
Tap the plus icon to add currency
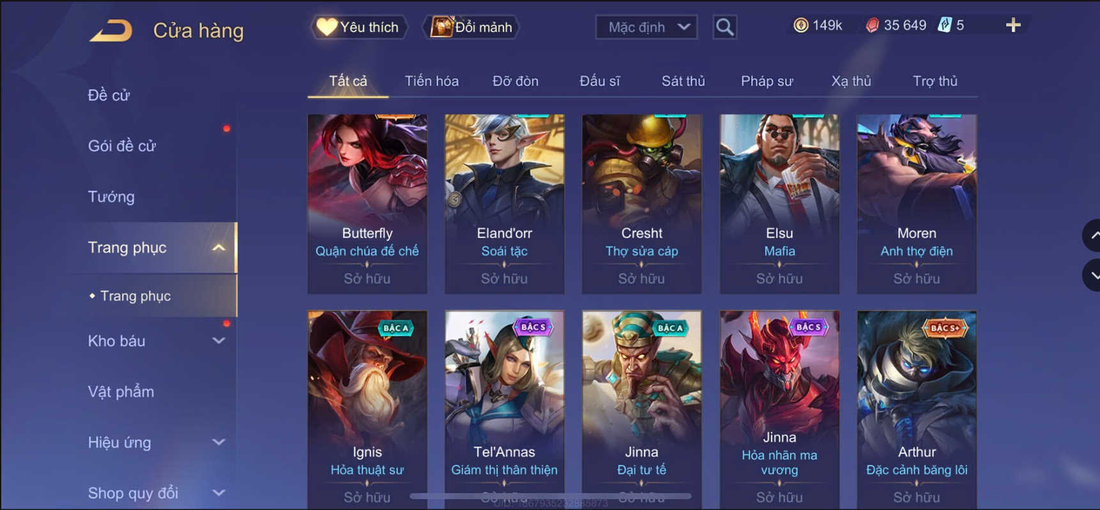click(x=1013, y=25)
